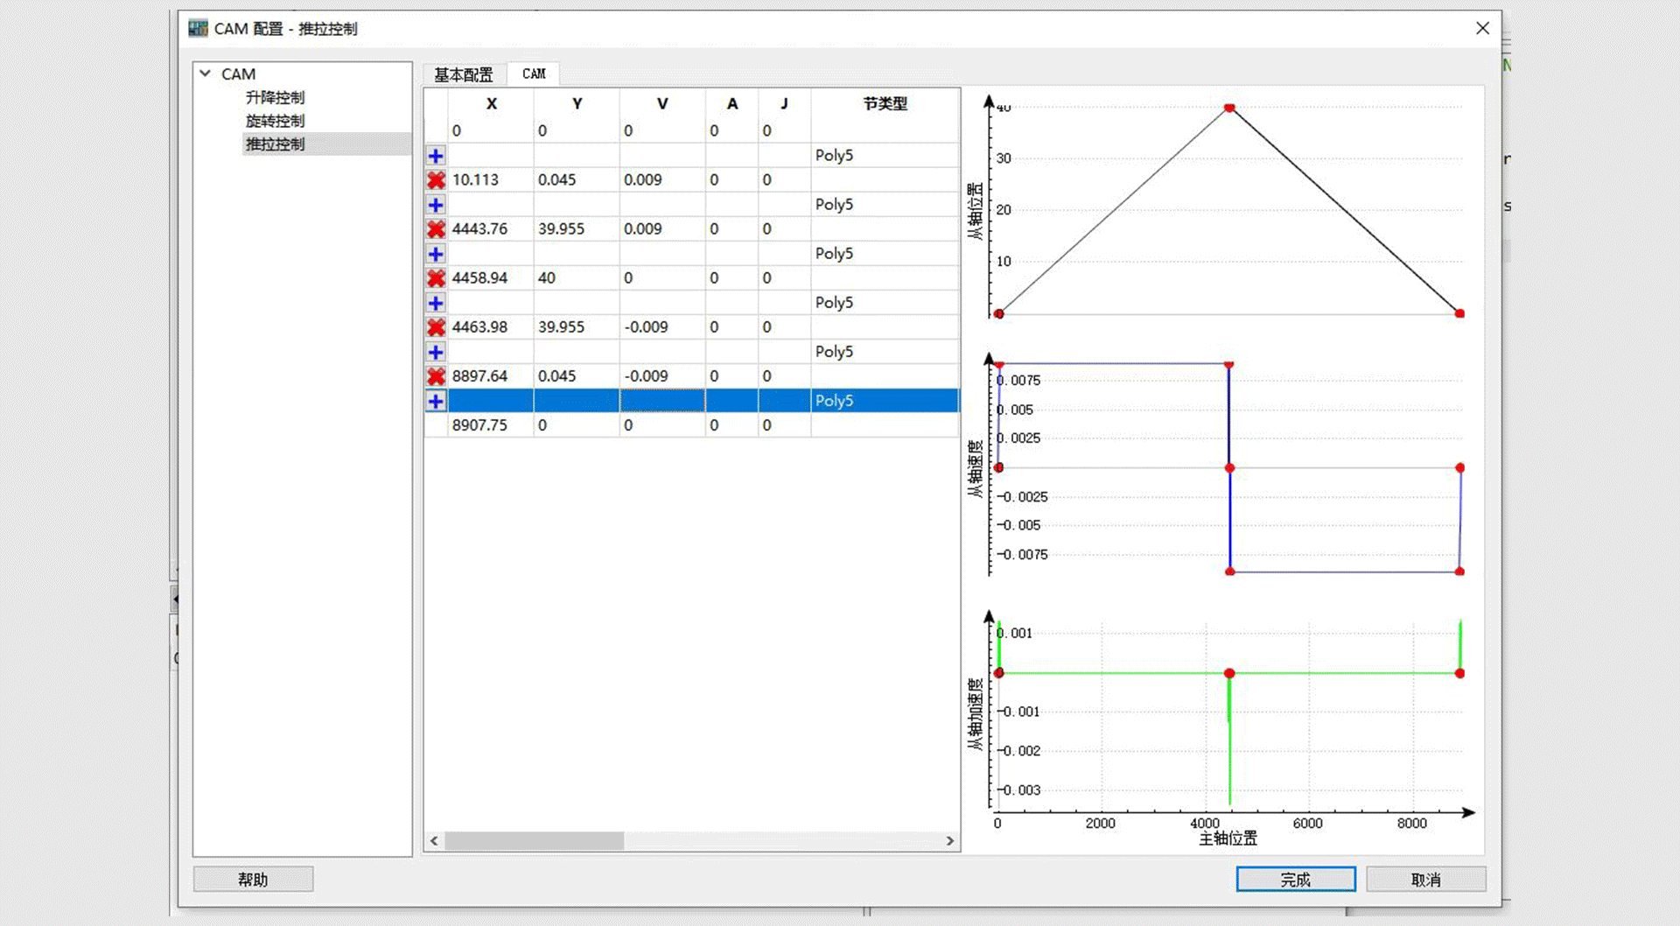The height and width of the screenshot is (926, 1680).
Task: Switch to the 基本配置 tab
Action: pos(464,74)
